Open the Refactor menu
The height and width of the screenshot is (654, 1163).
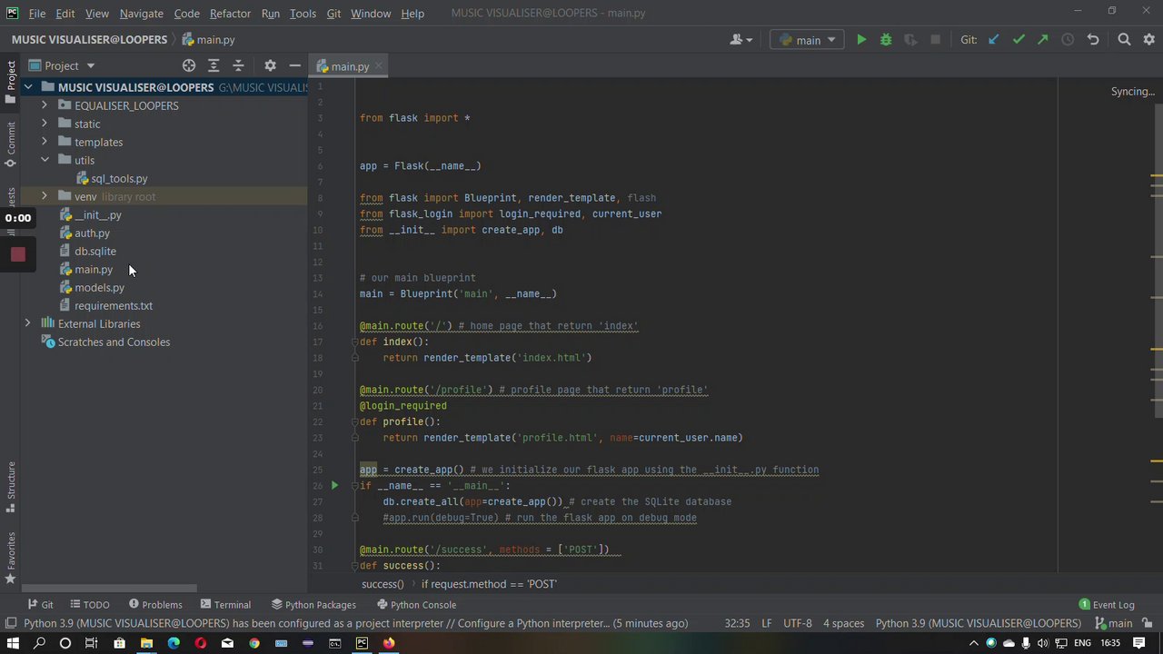click(x=230, y=14)
